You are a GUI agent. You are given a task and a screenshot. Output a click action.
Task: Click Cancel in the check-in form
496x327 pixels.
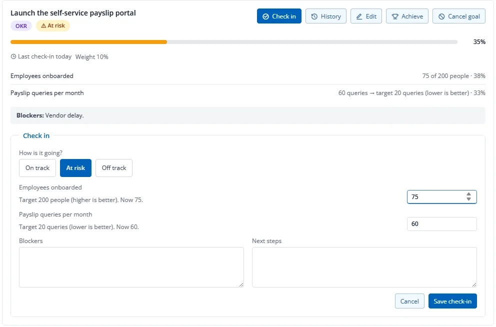pos(409,301)
